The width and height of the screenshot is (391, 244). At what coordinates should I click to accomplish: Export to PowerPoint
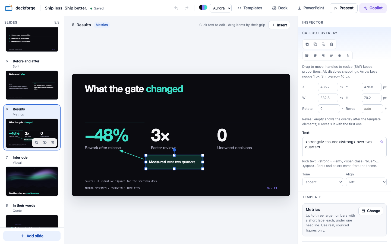coord(311,8)
